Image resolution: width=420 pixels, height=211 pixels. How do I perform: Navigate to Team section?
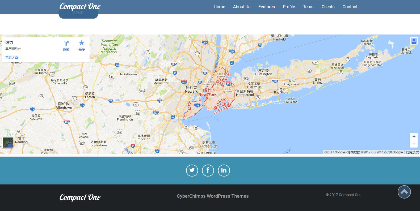308,7
